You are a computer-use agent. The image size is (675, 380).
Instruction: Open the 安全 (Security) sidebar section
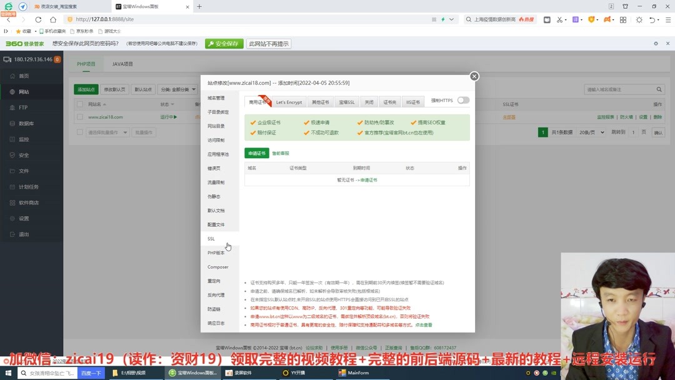click(x=25, y=154)
